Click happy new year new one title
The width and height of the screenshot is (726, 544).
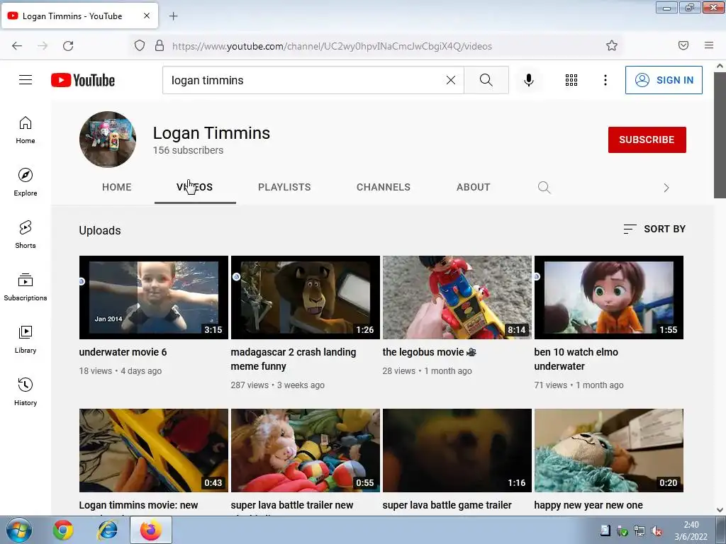pyautogui.click(x=588, y=505)
